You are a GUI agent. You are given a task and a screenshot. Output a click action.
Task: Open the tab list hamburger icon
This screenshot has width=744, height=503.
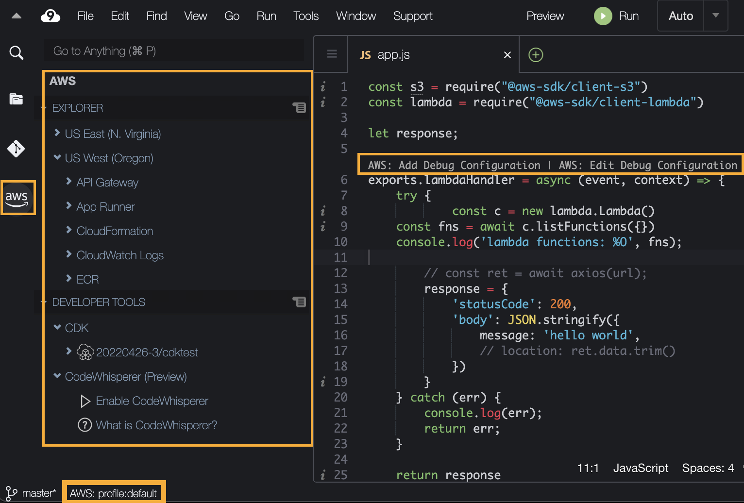(332, 54)
